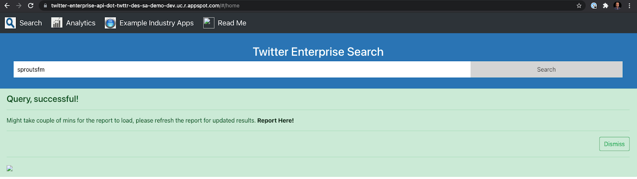
Task: Open Example Industry Apps menu label
Action: tap(156, 23)
